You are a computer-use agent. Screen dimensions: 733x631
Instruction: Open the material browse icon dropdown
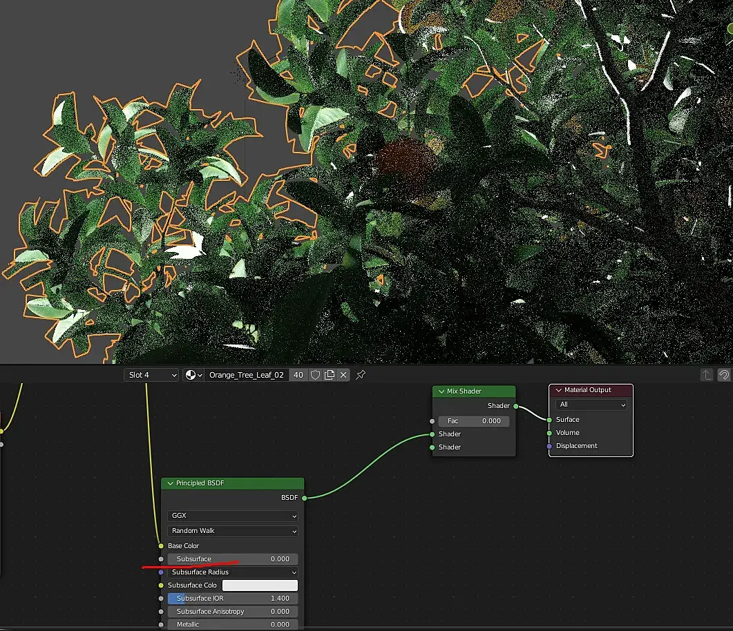(x=193, y=375)
